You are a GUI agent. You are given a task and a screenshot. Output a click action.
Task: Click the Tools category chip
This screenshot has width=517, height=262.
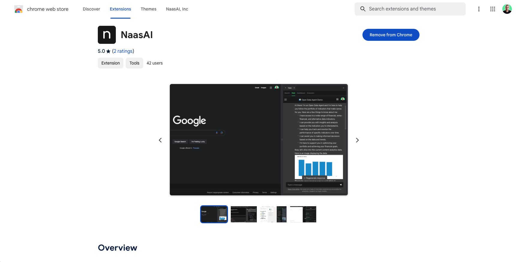coord(134,63)
